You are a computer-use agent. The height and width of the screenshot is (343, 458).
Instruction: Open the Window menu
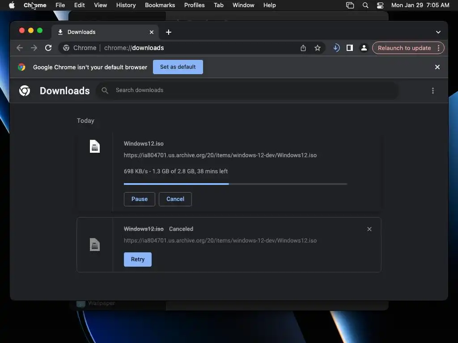(243, 5)
